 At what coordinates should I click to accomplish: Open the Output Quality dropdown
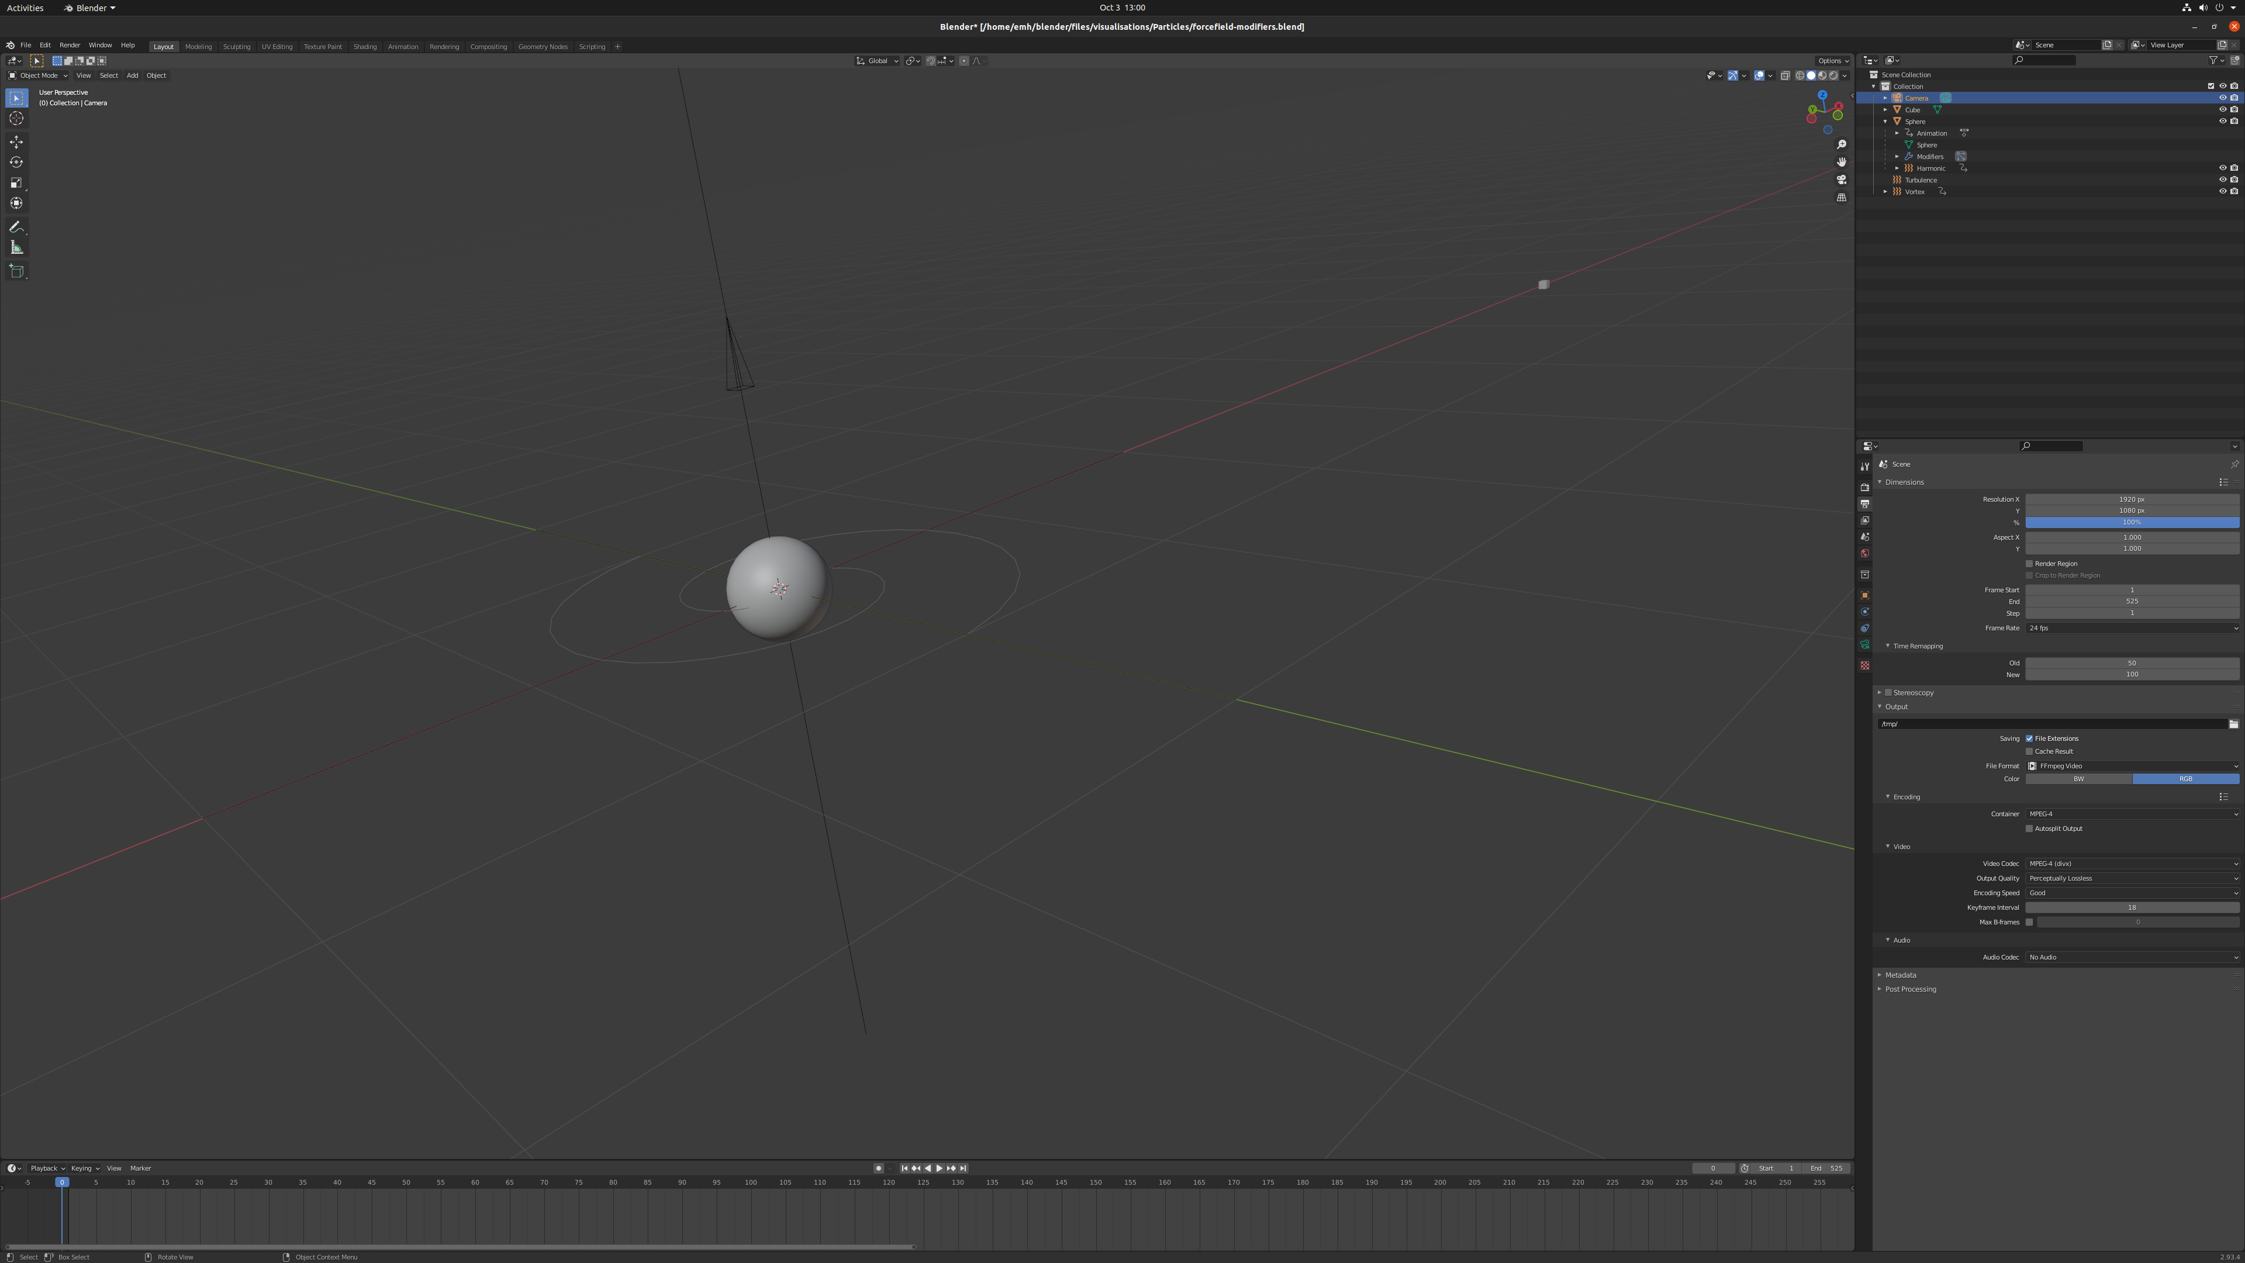pos(2132,879)
